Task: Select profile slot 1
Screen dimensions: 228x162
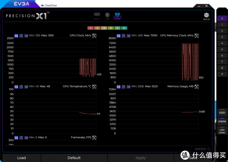Action: tap(222, 25)
